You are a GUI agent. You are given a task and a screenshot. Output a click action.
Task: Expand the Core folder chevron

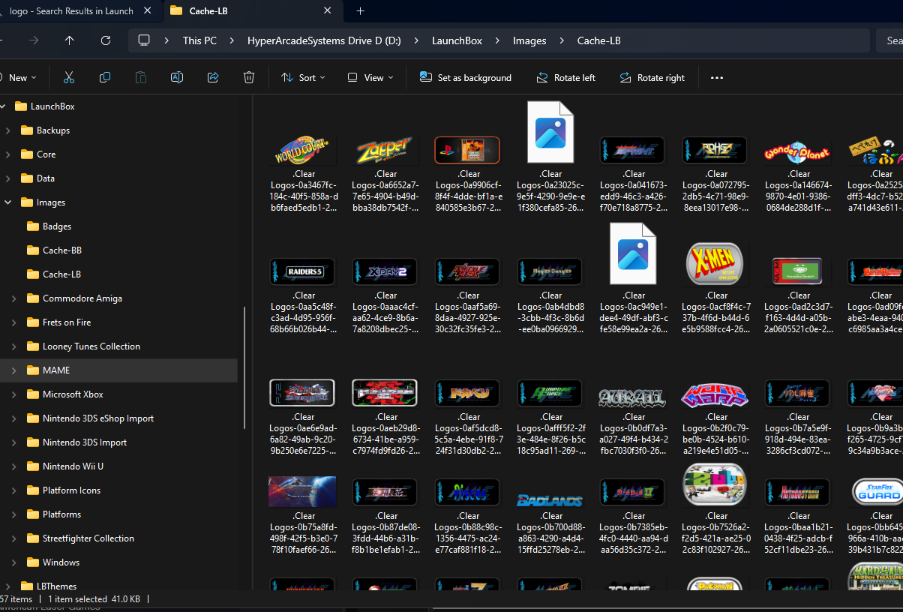click(x=7, y=154)
